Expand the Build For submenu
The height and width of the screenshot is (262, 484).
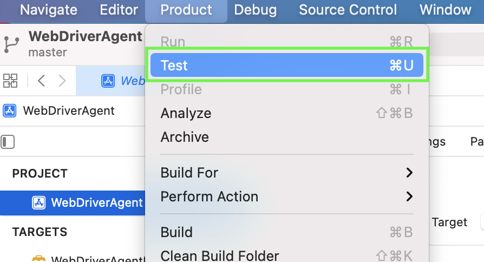pos(287,173)
